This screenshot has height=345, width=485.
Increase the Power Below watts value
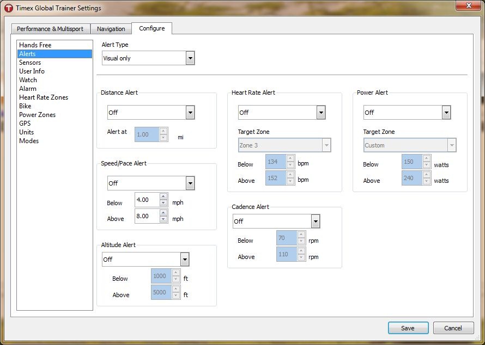coord(427,158)
